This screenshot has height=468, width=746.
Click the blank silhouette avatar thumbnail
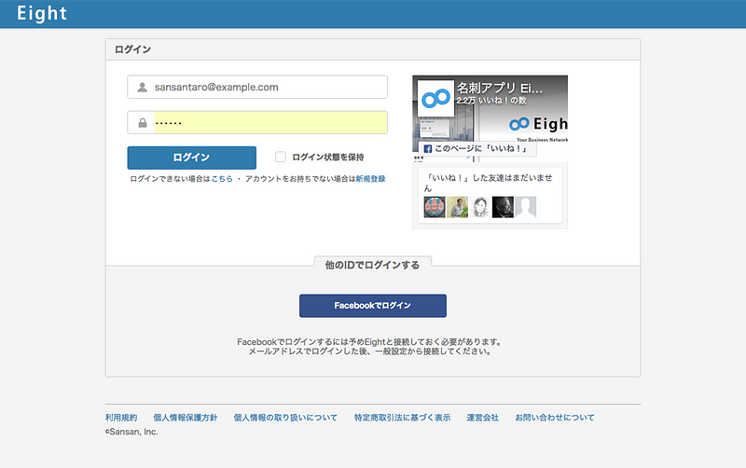point(526,207)
